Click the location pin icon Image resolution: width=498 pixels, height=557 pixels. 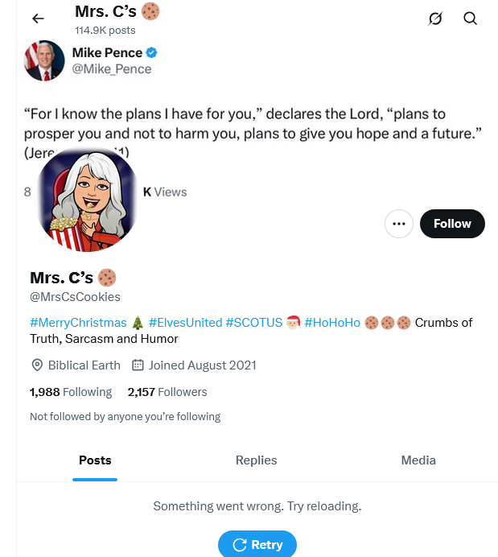37,365
